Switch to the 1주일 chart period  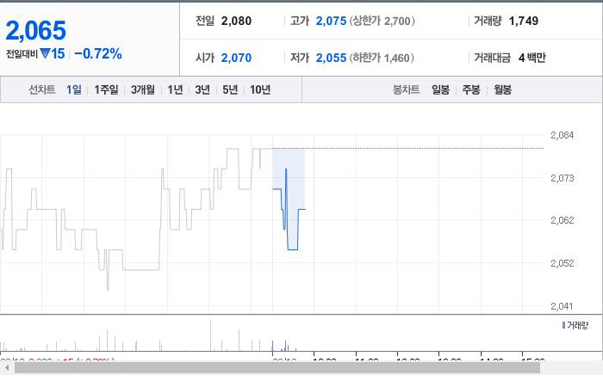106,89
